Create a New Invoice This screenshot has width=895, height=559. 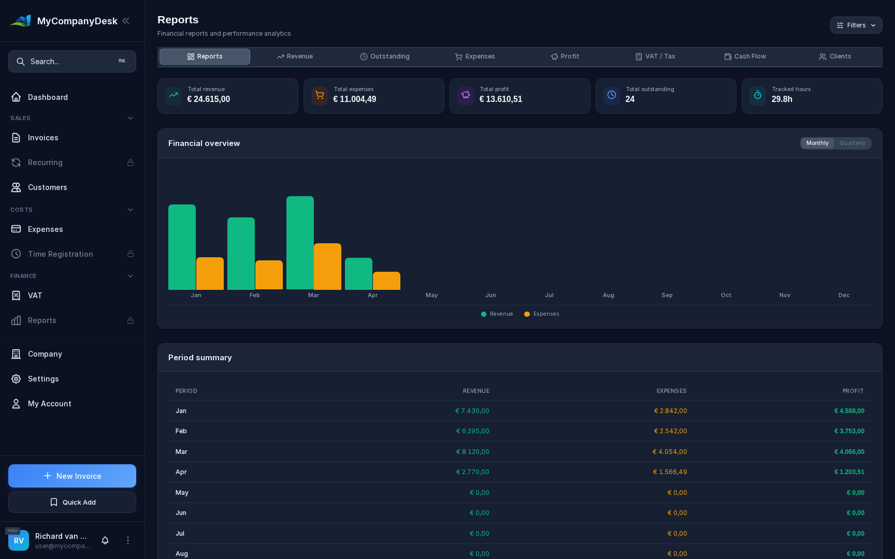(72, 476)
